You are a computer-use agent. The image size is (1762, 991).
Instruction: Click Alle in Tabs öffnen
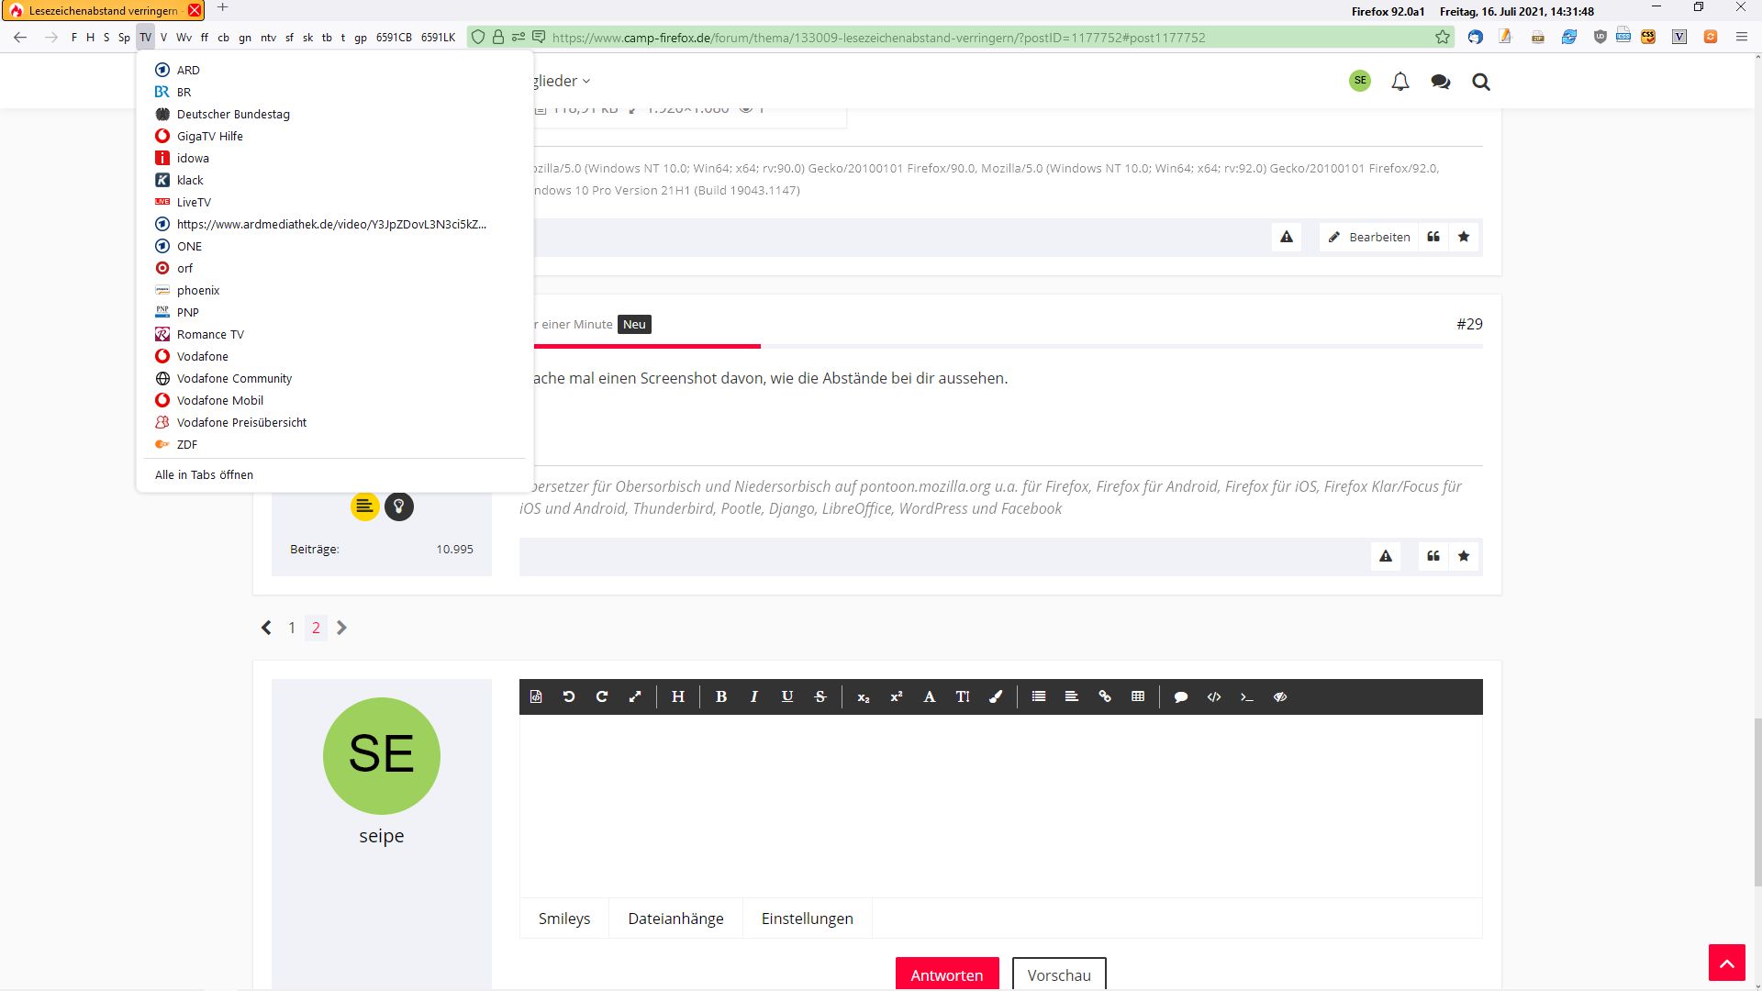tap(204, 474)
